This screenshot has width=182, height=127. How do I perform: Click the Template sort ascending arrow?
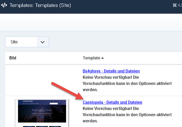point(103,58)
